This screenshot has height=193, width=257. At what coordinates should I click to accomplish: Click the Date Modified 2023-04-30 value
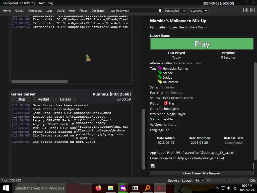[x=199, y=143]
